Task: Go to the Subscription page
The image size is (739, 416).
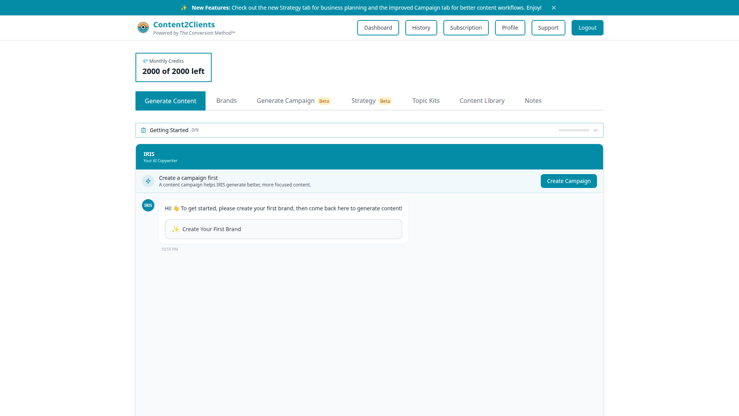Action: (x=466, y=27)
